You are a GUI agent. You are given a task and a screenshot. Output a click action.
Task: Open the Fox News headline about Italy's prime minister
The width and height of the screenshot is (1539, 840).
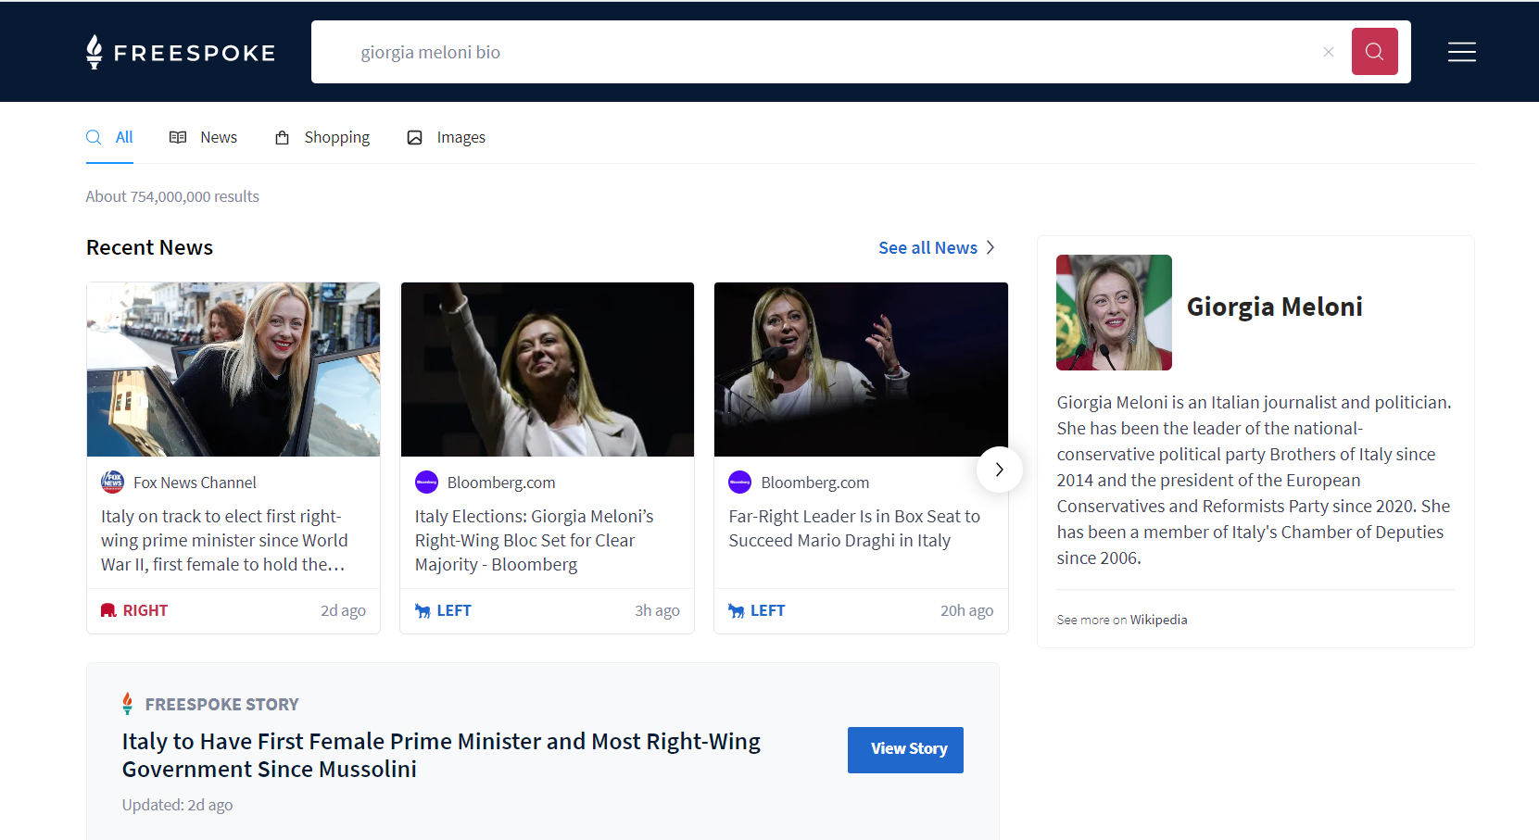point(224,540)
